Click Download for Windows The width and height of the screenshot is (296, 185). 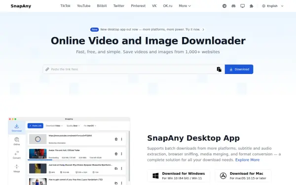(179, 176)
